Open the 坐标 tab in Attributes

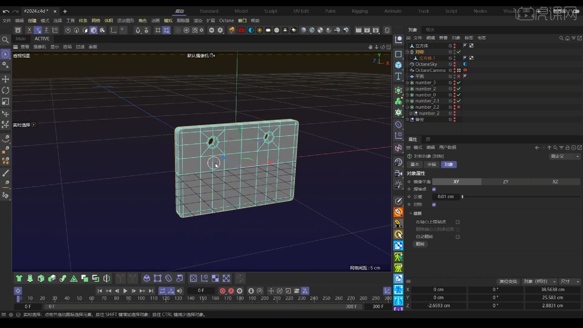point(431,164)
